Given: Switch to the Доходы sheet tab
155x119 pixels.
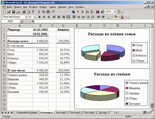Looking at the screenshot, I should tap(103, 112).
